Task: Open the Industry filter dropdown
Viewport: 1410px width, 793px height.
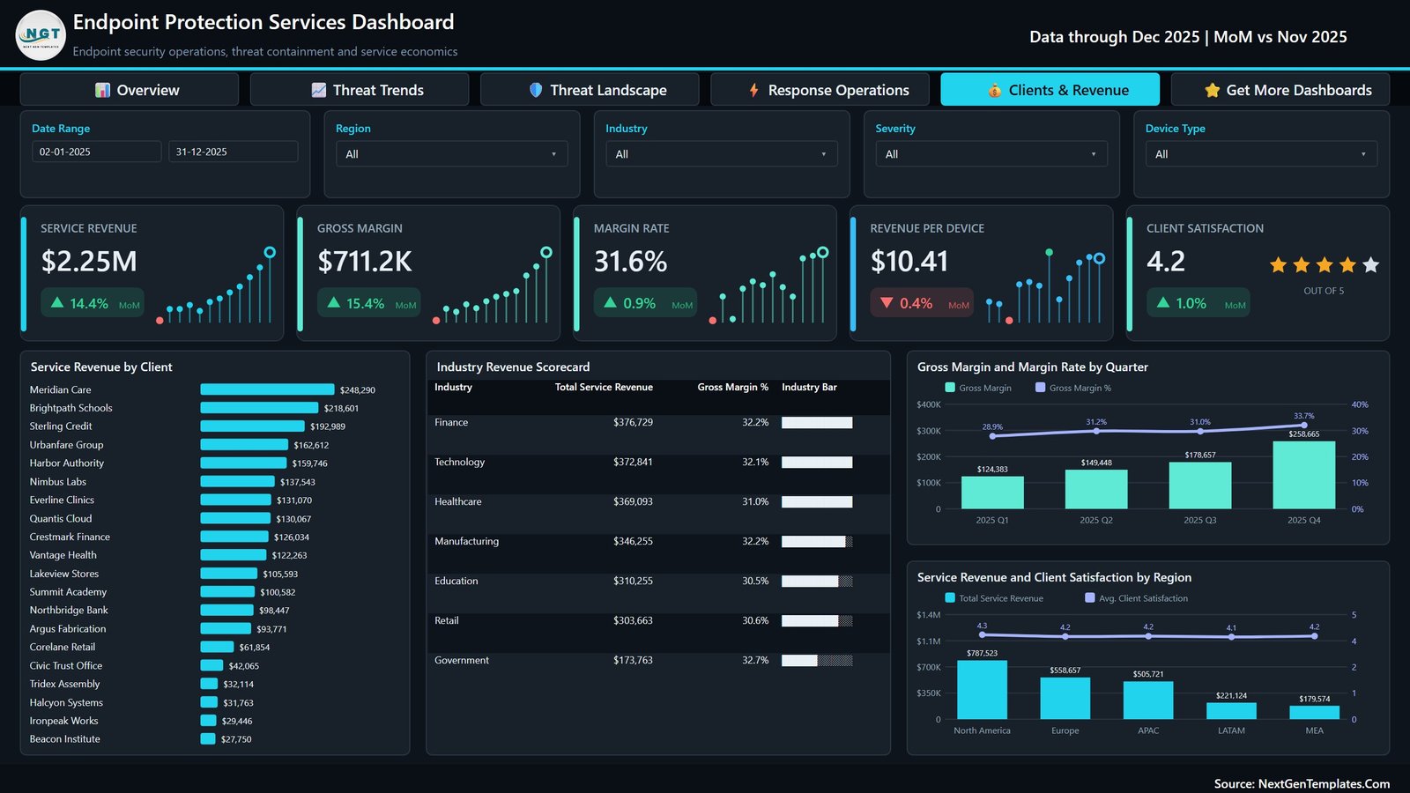Action: tap(722, 154)
